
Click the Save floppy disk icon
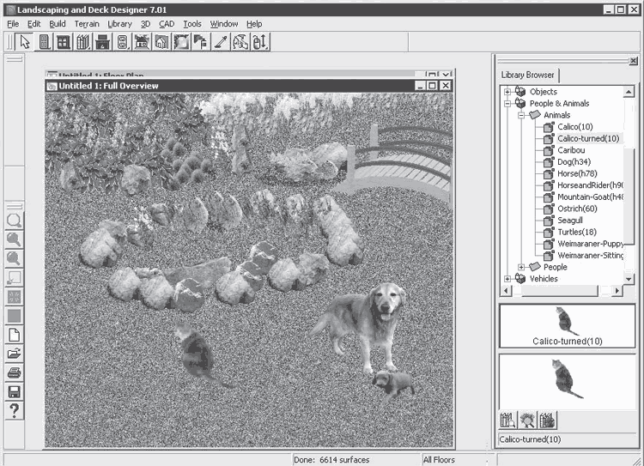(x=14, y=391)
